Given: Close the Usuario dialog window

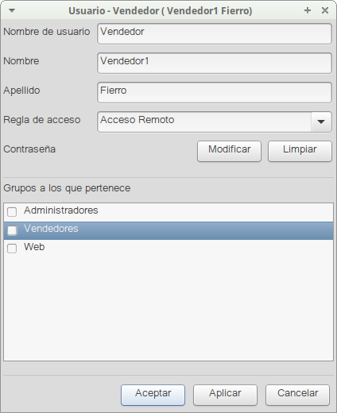Looking at the screenshot, I should click(325, 10).
